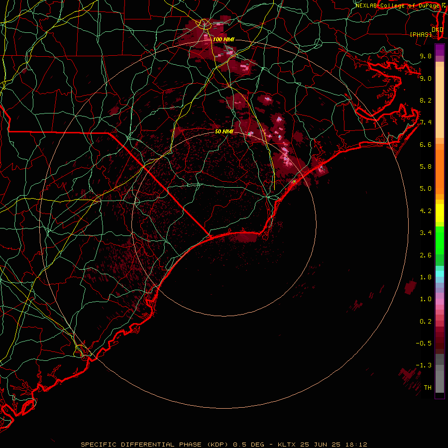
Task: Click the "25 JUN 25" date in caption
Action: [321, 445]
